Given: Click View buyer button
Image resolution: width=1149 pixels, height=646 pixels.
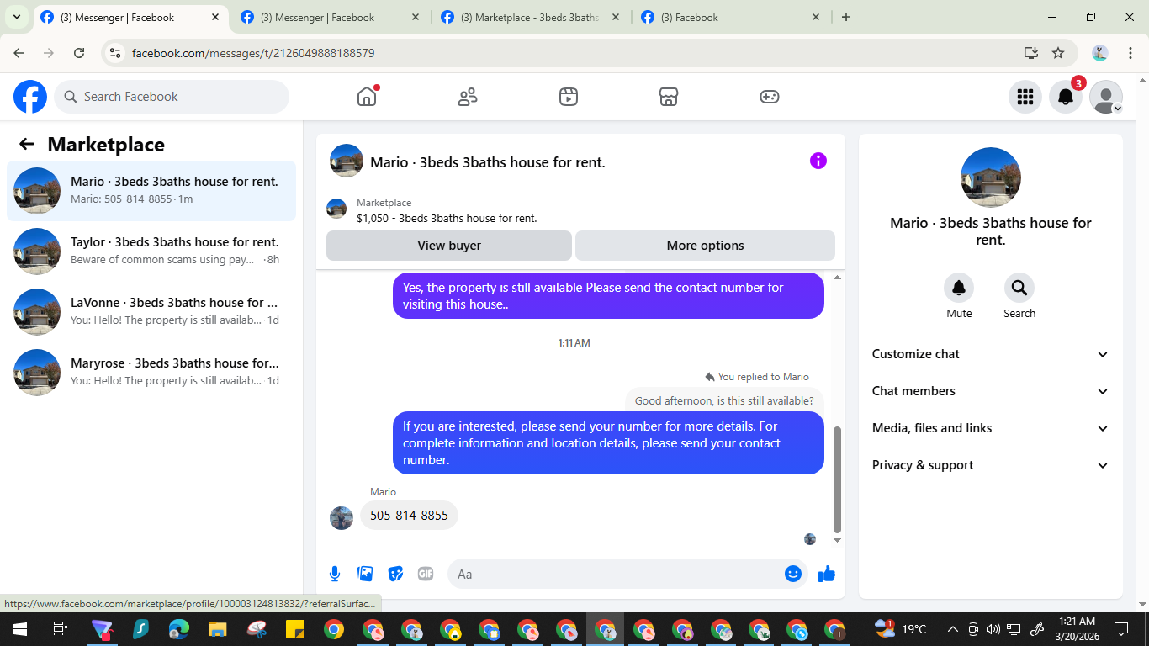Looking at the screenshot, I should click(449, 246).
